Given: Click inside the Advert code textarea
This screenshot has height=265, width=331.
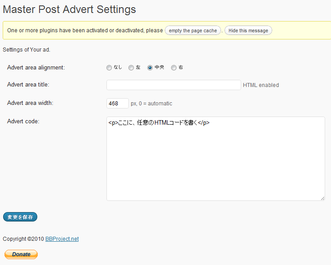Looking at the screenshot, I should pyautogui.click(x=216, y=159).
